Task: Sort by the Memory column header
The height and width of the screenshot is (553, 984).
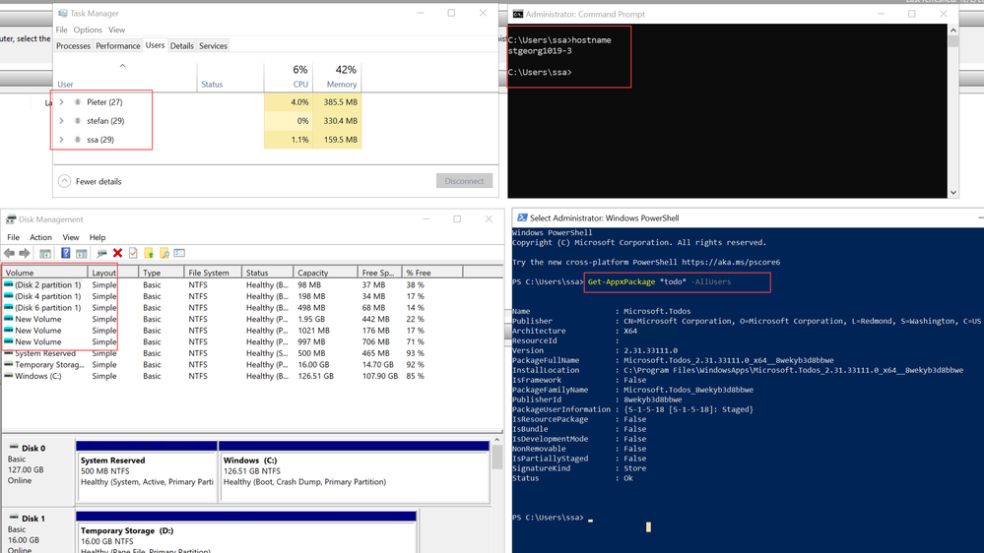Action: tap(337, 77)
